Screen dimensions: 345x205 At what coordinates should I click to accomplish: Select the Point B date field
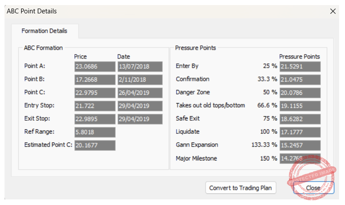click(x=140, y=80)
